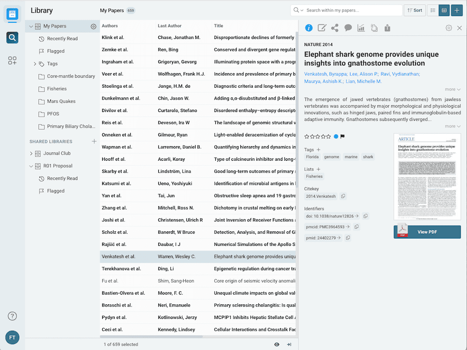The image size is (467, 350).
Task: Expand the Journal Club shared library
Action: tap(32, 153)
